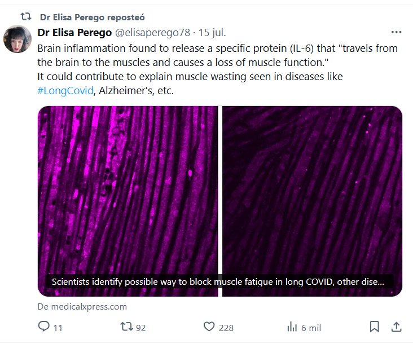Open the repost menu below the post
The height and width of the screenshot is (344, 413).
coord(126,327)
